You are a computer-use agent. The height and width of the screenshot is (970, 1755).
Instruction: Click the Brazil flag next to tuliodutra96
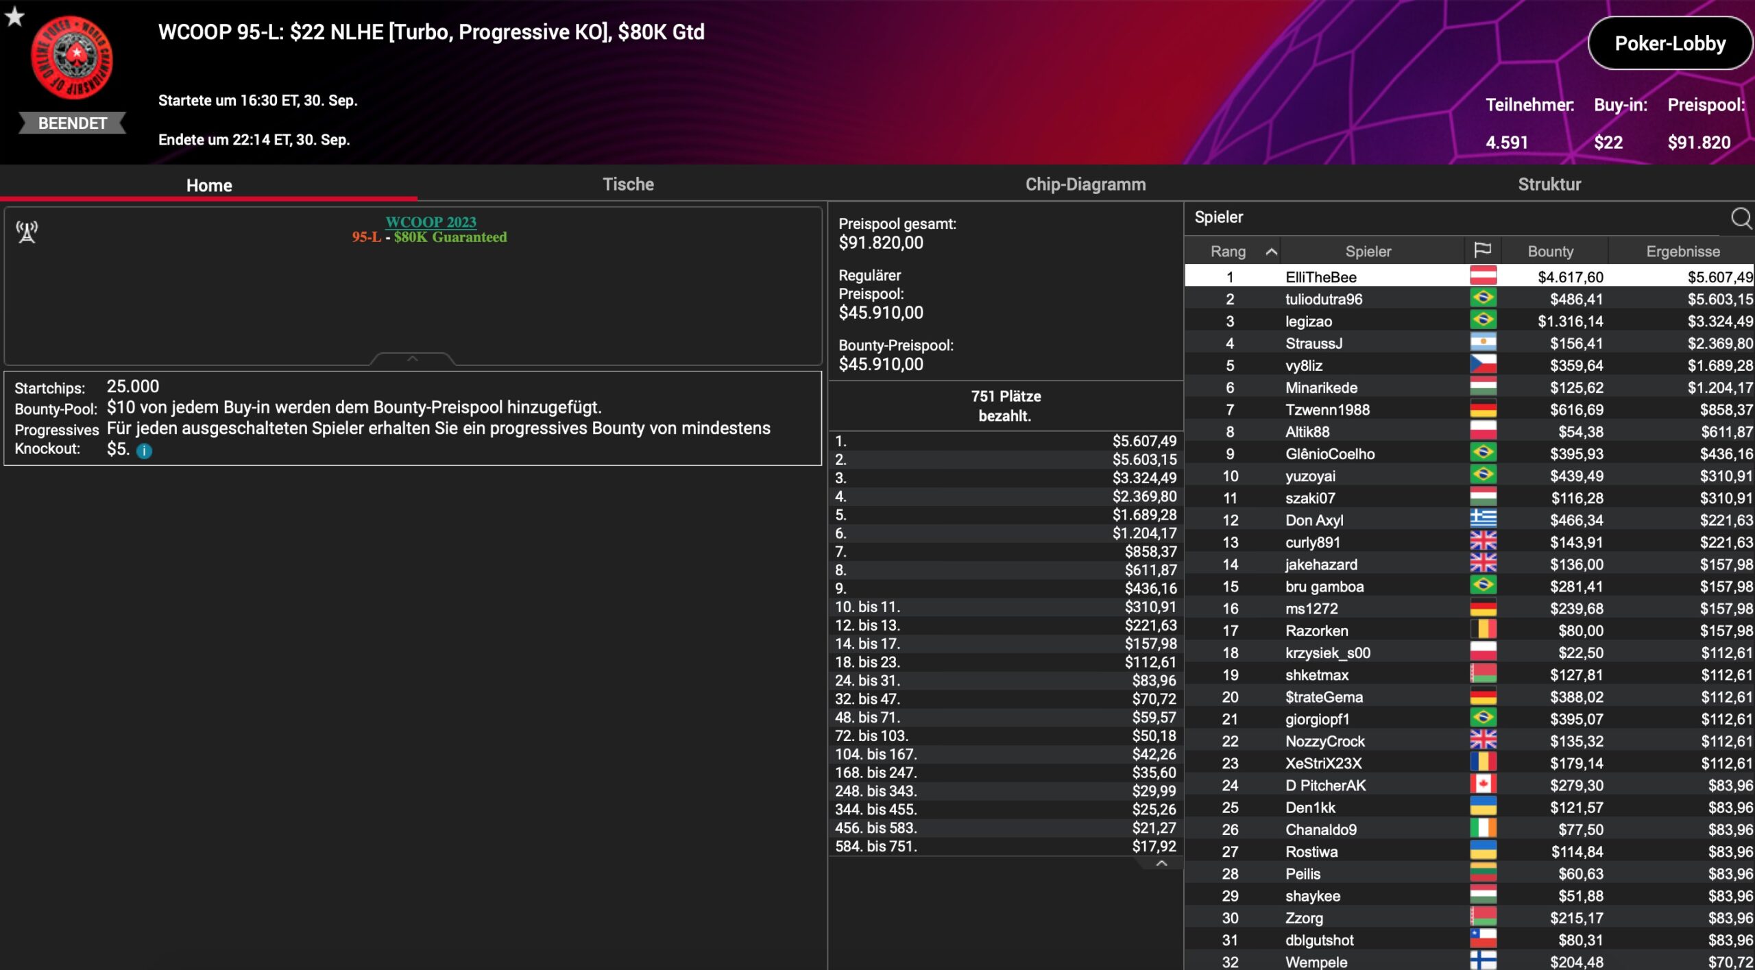pos(1483,298)
